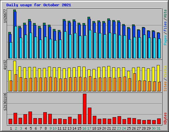169x132 pixels.
Task: Click green day label 23 on the x-axis
Action: click(x=119, y=128)
